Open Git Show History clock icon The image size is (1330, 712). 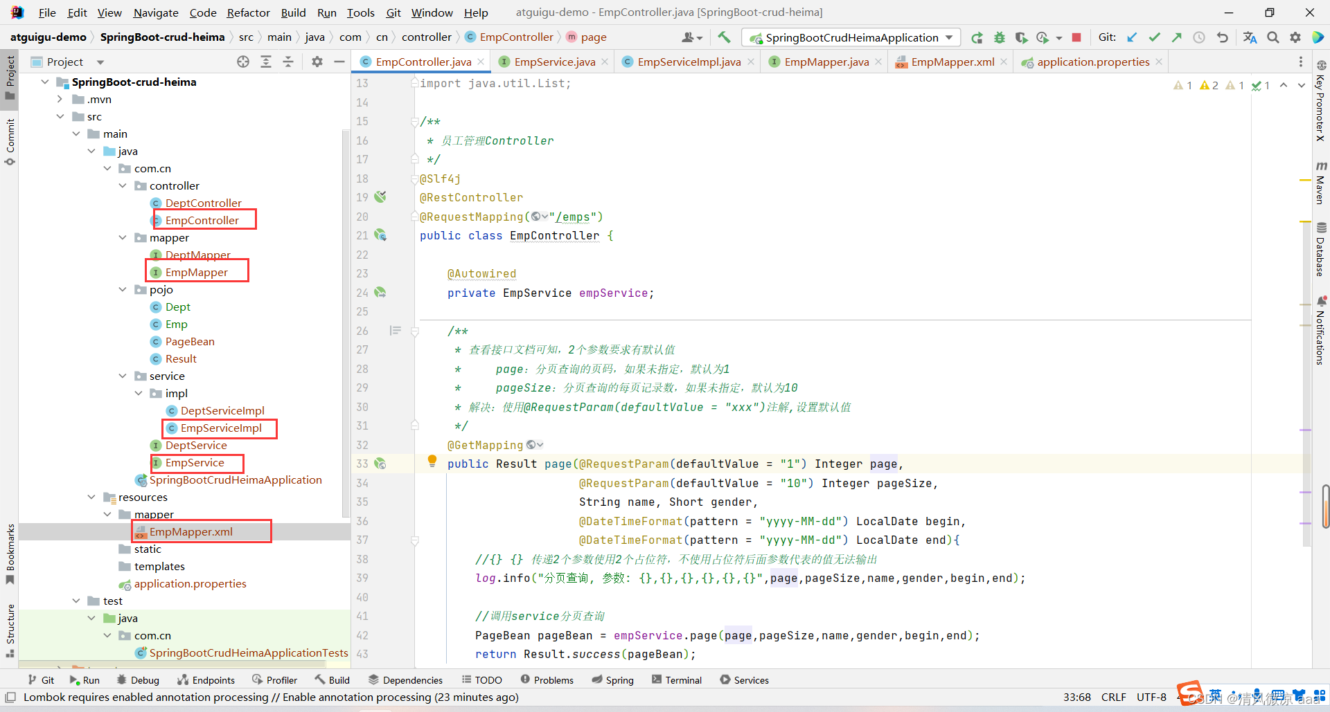click(1199, 37)
